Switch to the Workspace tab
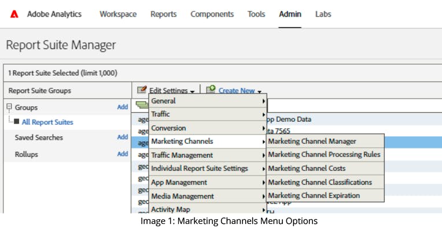Screen dimensions: 442x228 (x=118, y=14)
